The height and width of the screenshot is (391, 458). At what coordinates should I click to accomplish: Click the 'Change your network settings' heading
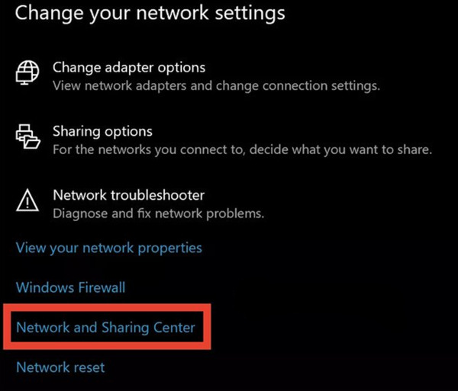tap(150, 13)
